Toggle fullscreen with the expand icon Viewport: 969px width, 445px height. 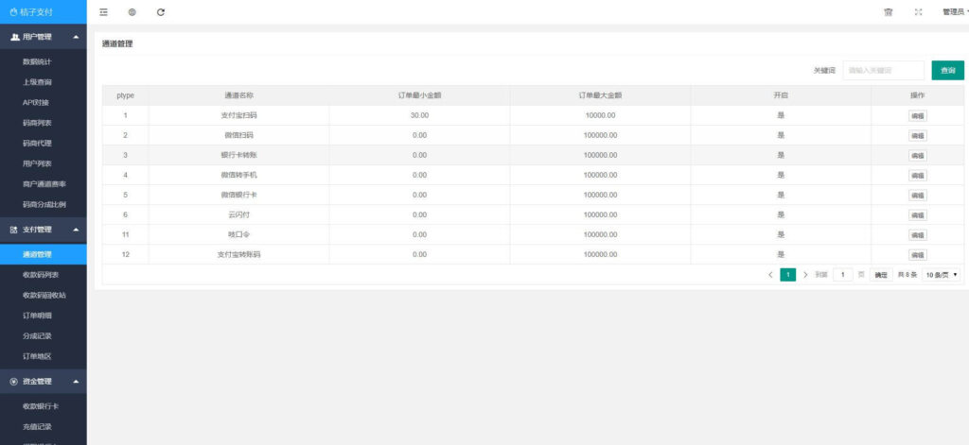pyautogui.click(x=918, y=12)
